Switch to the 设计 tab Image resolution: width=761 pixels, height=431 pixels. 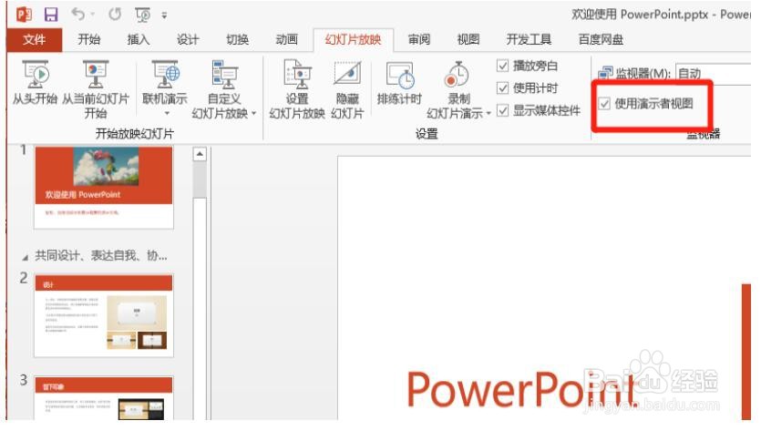(188, 39)
